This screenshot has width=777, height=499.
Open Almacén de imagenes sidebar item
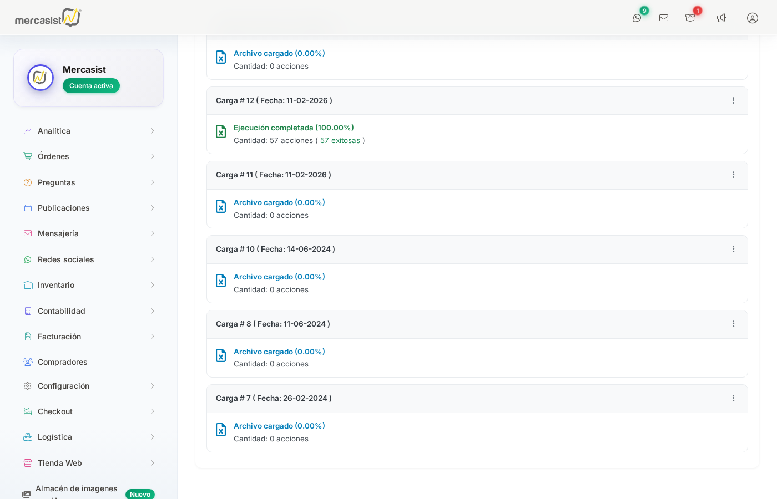click(x=76, y=489)
